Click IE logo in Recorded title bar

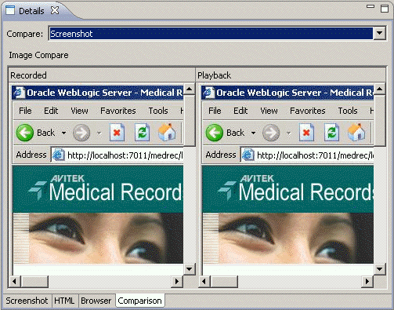click(19, 93)
